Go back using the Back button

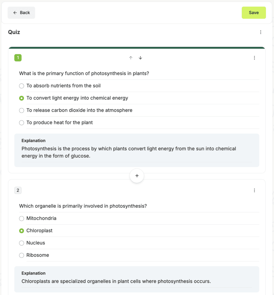[x=21, y=13]
